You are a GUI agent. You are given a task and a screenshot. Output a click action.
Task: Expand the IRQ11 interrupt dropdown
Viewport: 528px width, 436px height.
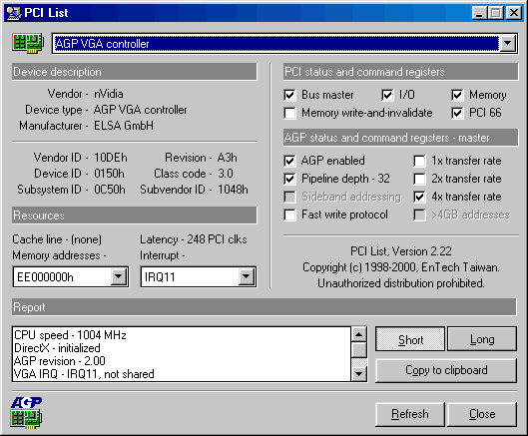coord(247,276)
